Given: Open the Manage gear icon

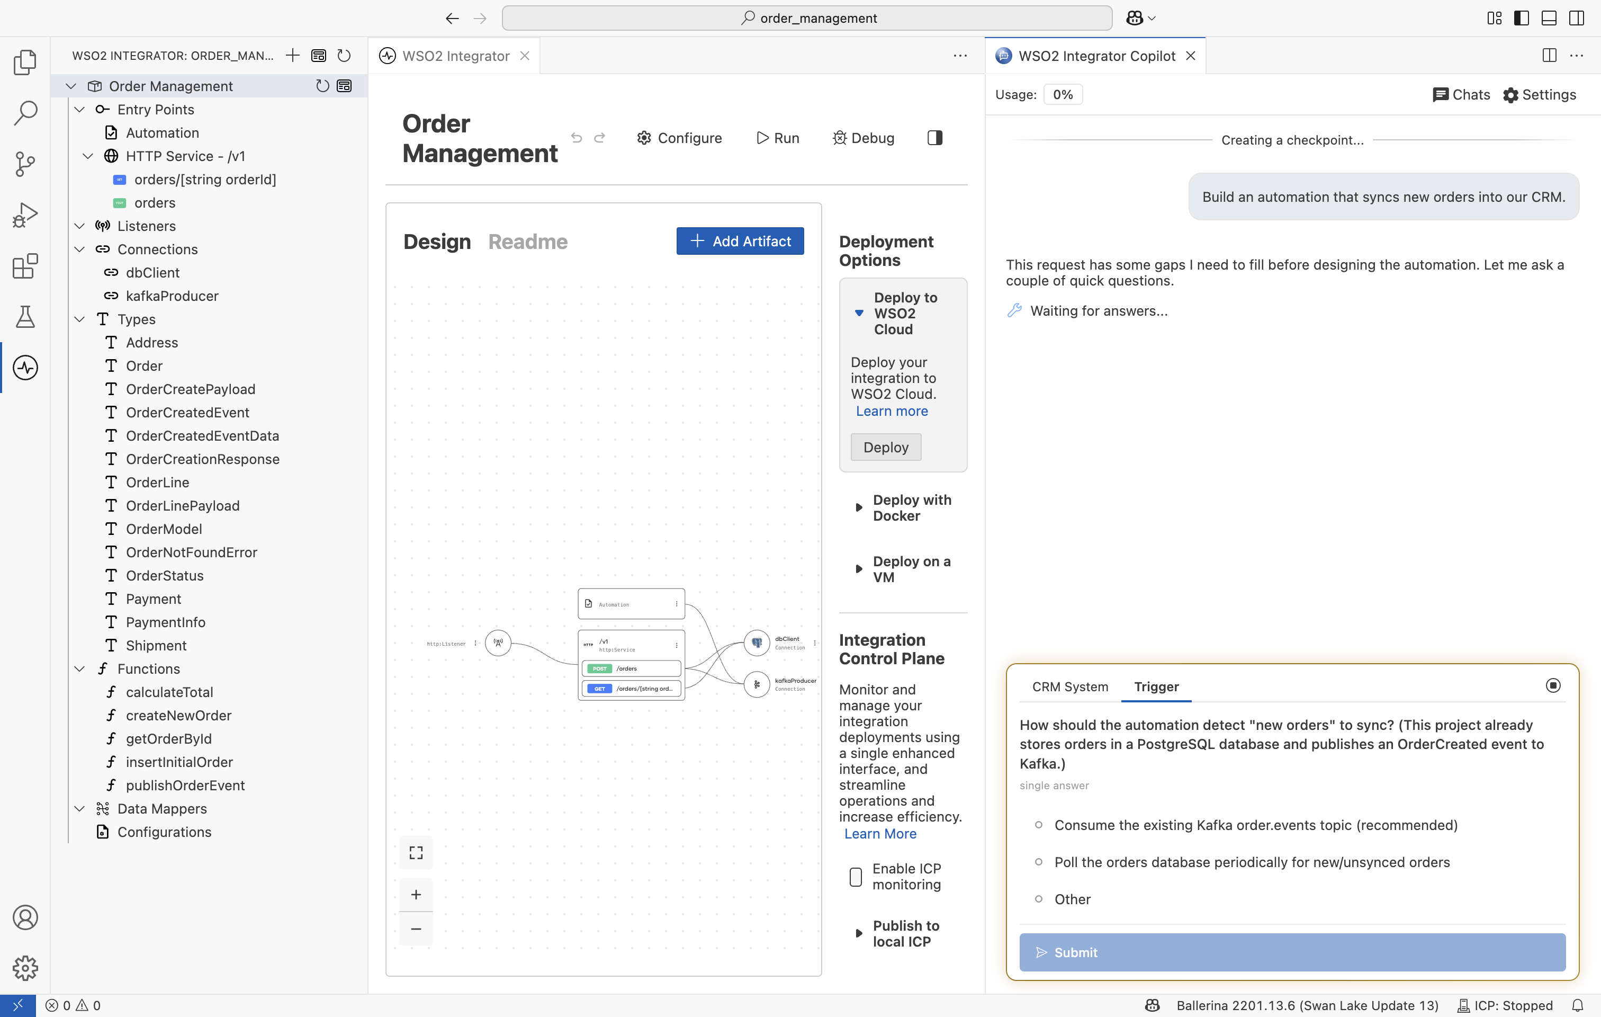Looking at the screenshot, I should point(25,968).
